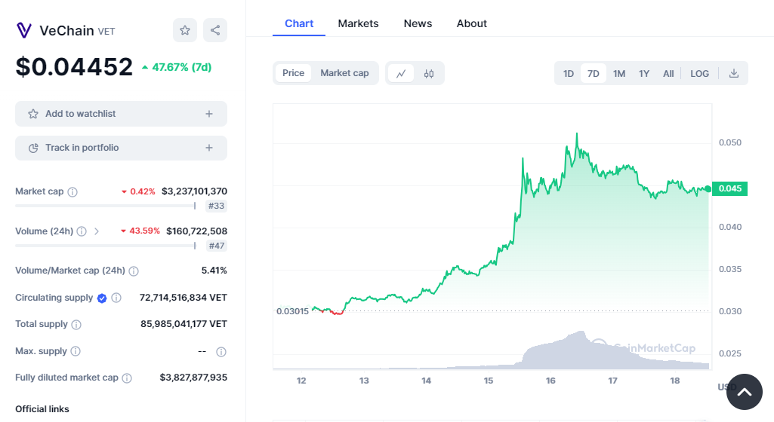Screen dimensions: 774x422
Task: Click the #47 volume rank badge
Action: 216,246
